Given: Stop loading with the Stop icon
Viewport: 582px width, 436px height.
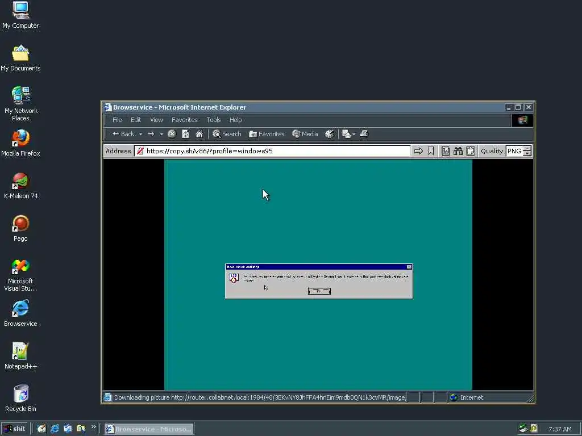Looking at the screenshot, I should click(172, 134).
